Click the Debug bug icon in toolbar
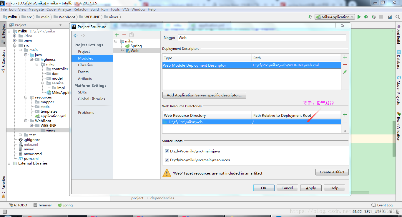 pyautogui.click(x=366, y=17)
